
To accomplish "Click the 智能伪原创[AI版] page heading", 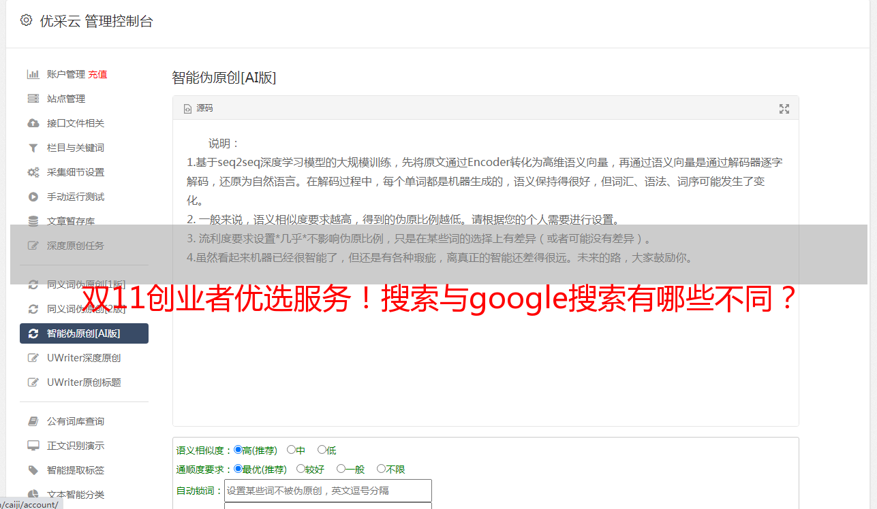I will [224, 78].
